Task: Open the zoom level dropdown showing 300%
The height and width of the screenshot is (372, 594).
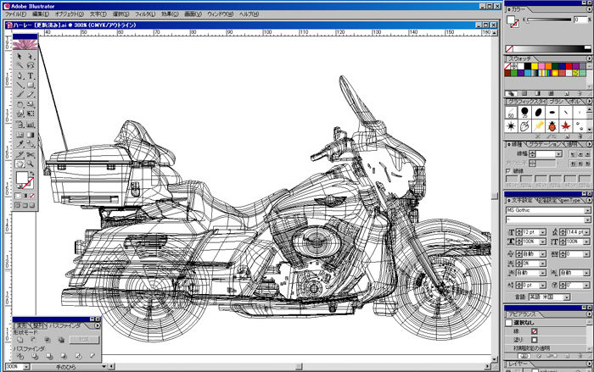Action: (26, 367)
